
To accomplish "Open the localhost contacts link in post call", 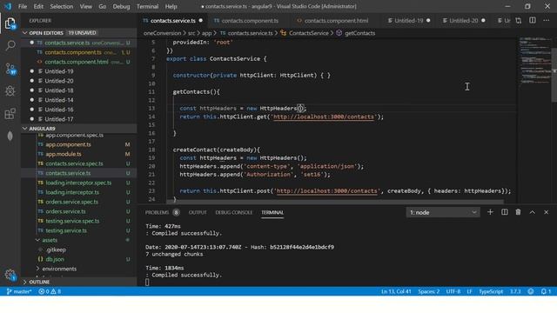I will 327,191.
